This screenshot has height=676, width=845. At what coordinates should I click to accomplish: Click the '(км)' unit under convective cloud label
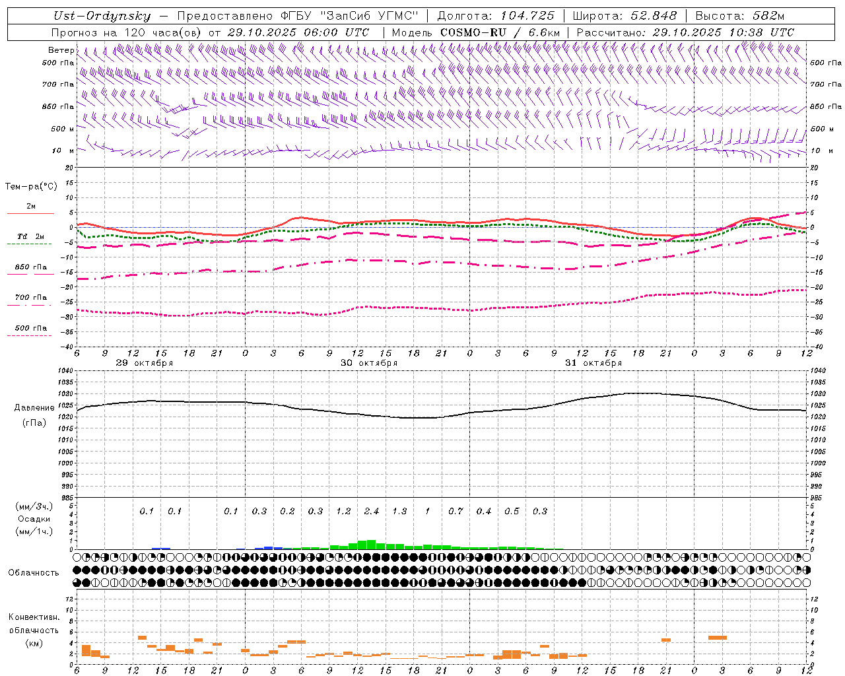[x=34, y=643]
